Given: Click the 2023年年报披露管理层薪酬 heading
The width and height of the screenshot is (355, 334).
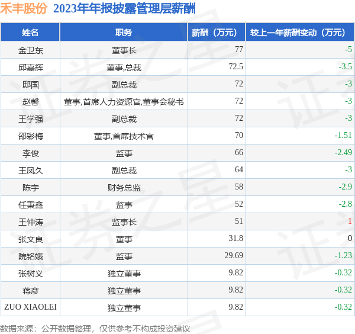Looking at the screenshot, I should [x=124, y=9].
